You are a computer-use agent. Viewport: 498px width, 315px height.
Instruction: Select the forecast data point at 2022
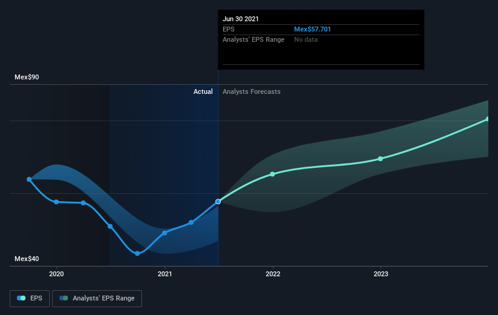click(272, 174)
